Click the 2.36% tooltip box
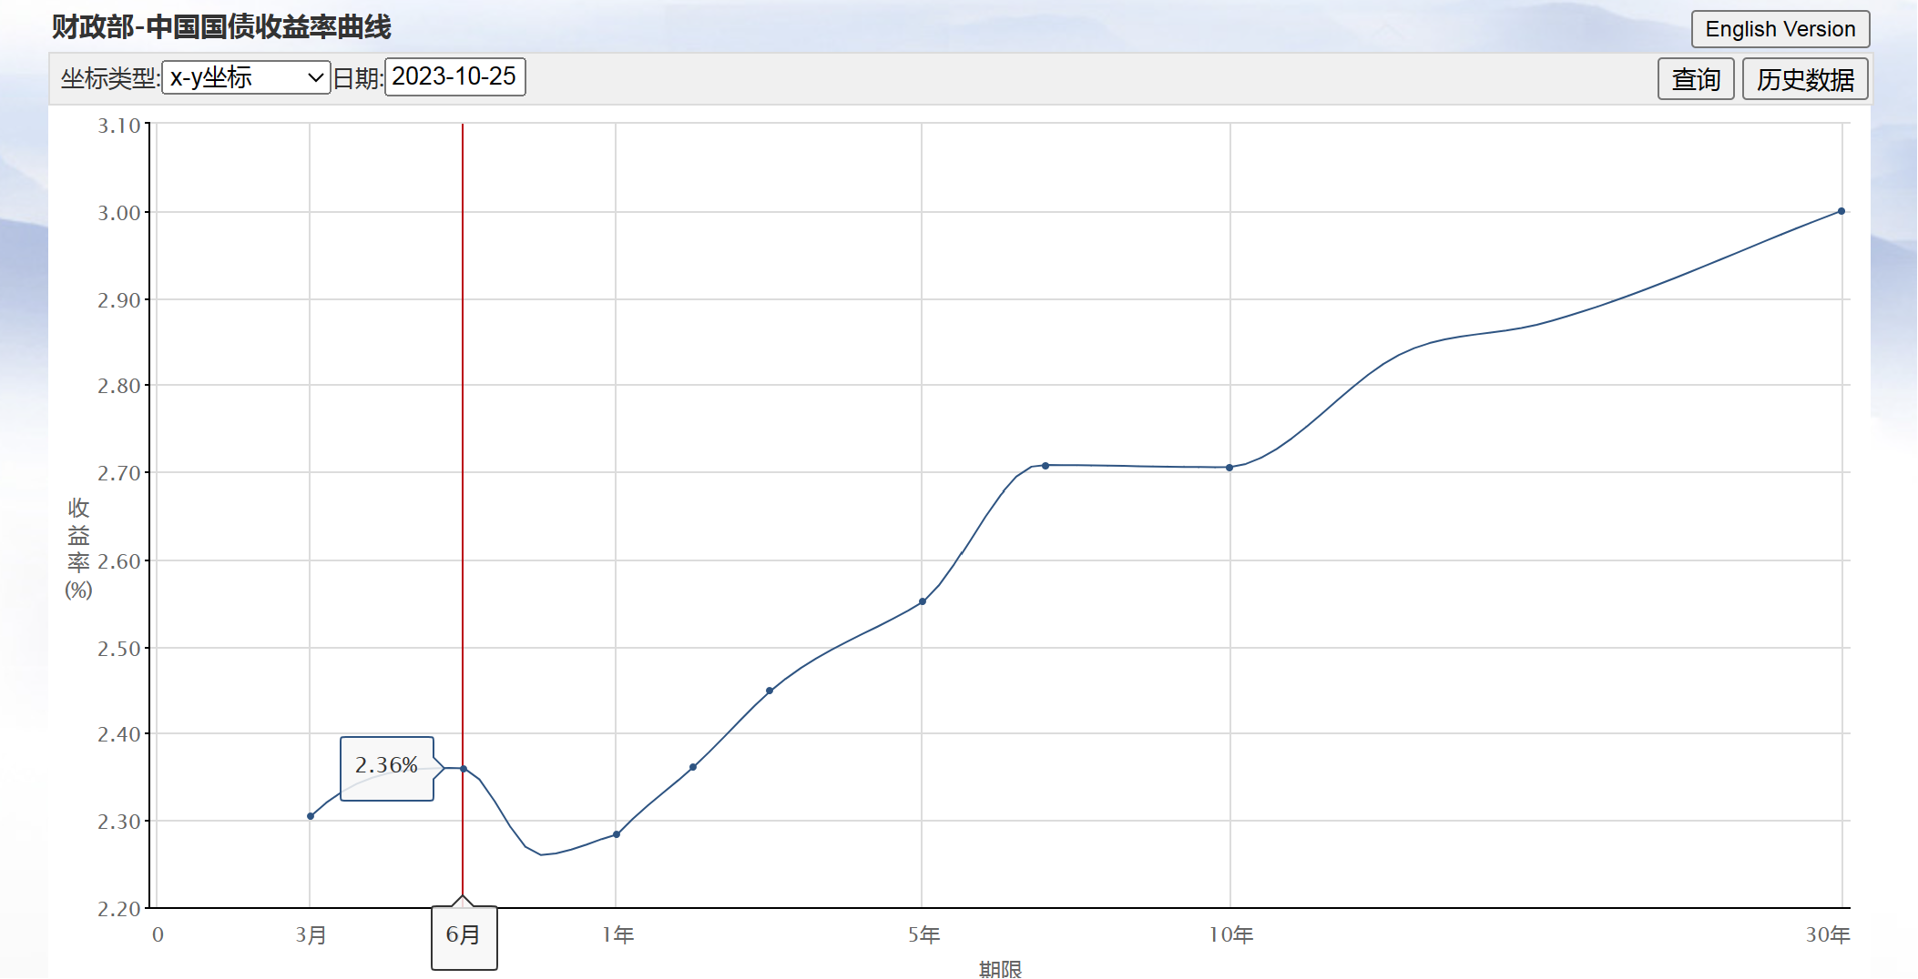This screenshot has height=979, width=1918. pyautogui.click(x=387, y=769)
